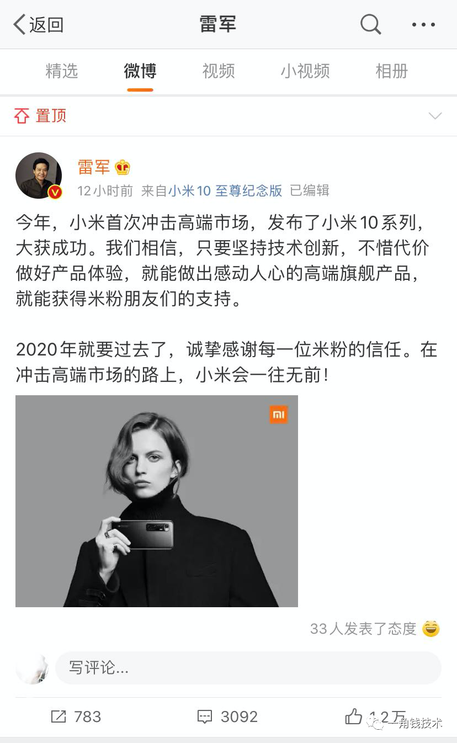Screen dimensions: 457x743
Task: Open the three-dot more options menu
Action: 423,25
